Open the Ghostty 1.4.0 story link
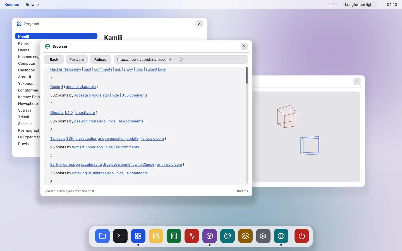This screenshot has height=251, width=402. pyautogui.click(x=61, y=113)
